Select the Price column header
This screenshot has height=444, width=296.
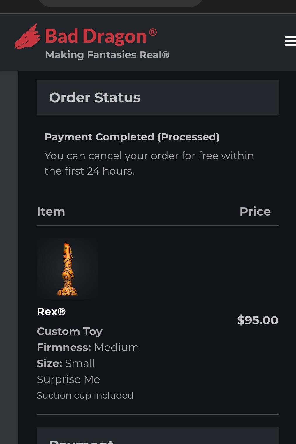point(255,212)
